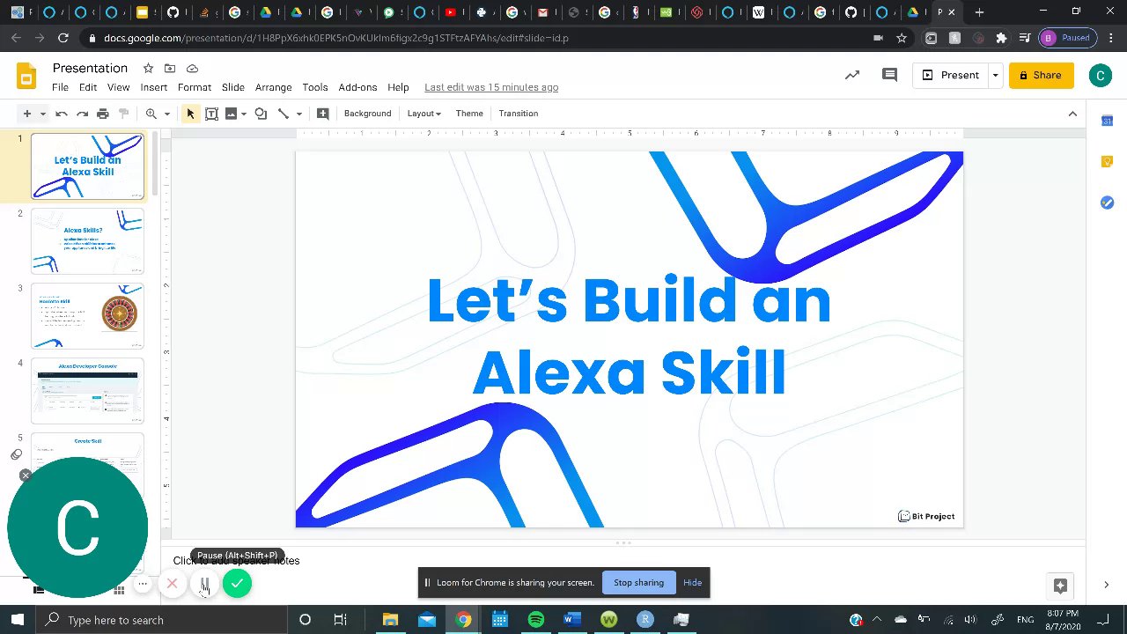
Task: Open the Tools menu
Action: click(315, 87)
